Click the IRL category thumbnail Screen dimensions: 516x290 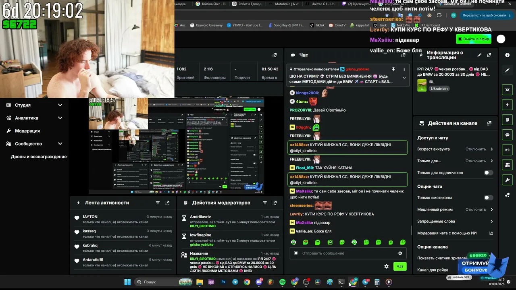click(x=422, y=85)
